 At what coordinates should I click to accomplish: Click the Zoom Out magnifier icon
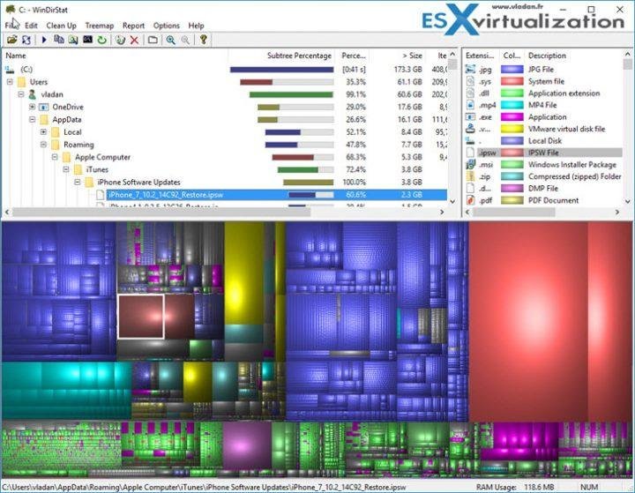[x=184, y=40]
